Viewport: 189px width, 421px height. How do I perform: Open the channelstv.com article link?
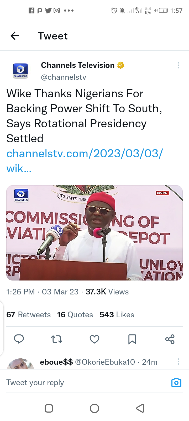point(85,161)
